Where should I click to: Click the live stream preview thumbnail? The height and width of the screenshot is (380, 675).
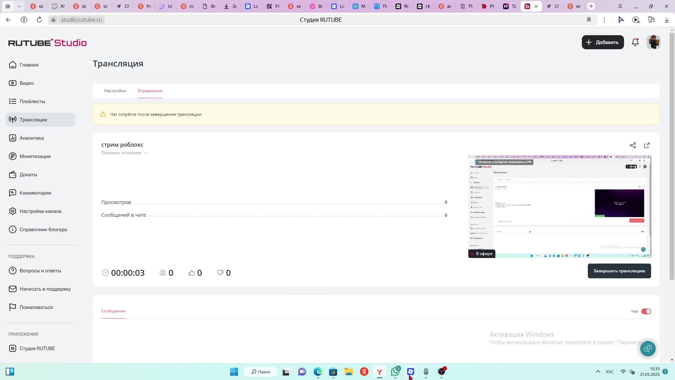pyautogui.click(x=559, y=206)
